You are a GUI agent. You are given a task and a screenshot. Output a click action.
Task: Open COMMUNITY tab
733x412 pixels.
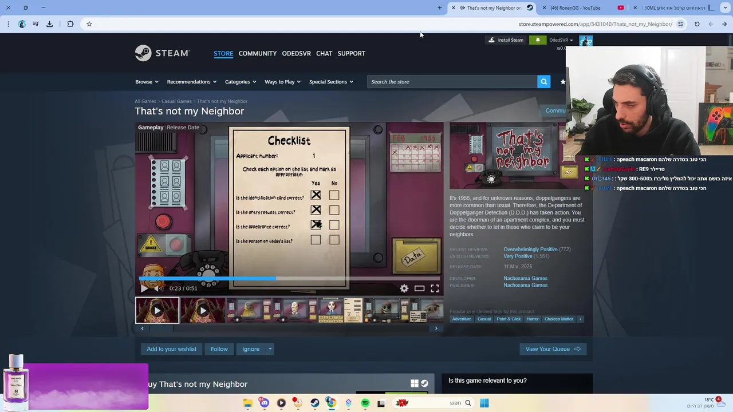[258, 53]
